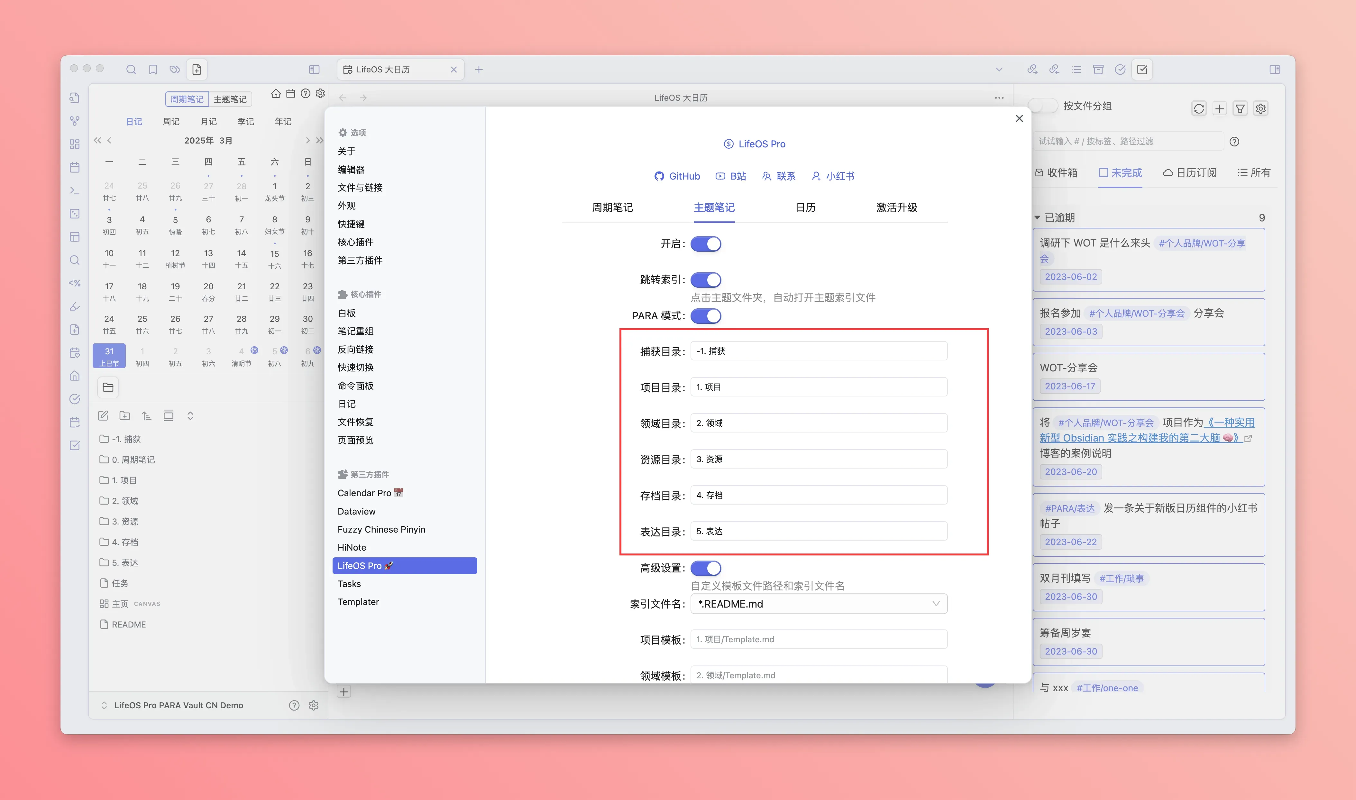The image size is (1356, 800).
Task: Select Templater in plugin list
Action: point(358,602)
